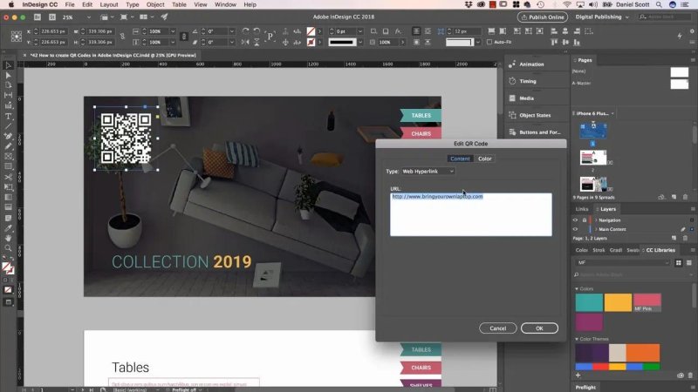
Task: Click the TABLES navigation button on page
Action: [x=421, y=115]
